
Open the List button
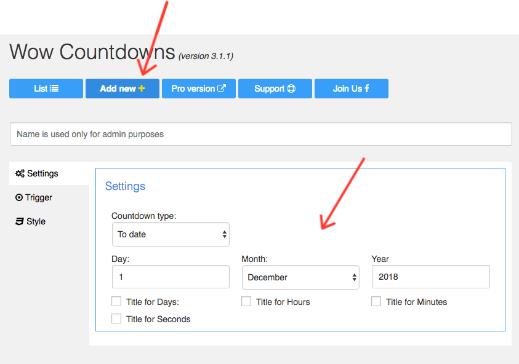point(46,89)
